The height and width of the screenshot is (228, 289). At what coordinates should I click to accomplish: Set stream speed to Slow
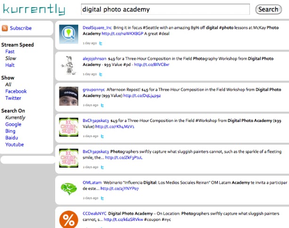[11, 58]
